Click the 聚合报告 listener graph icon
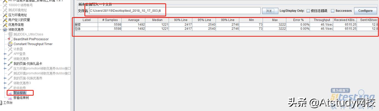Viewport: 379px width, 111px height. (10, 93)
